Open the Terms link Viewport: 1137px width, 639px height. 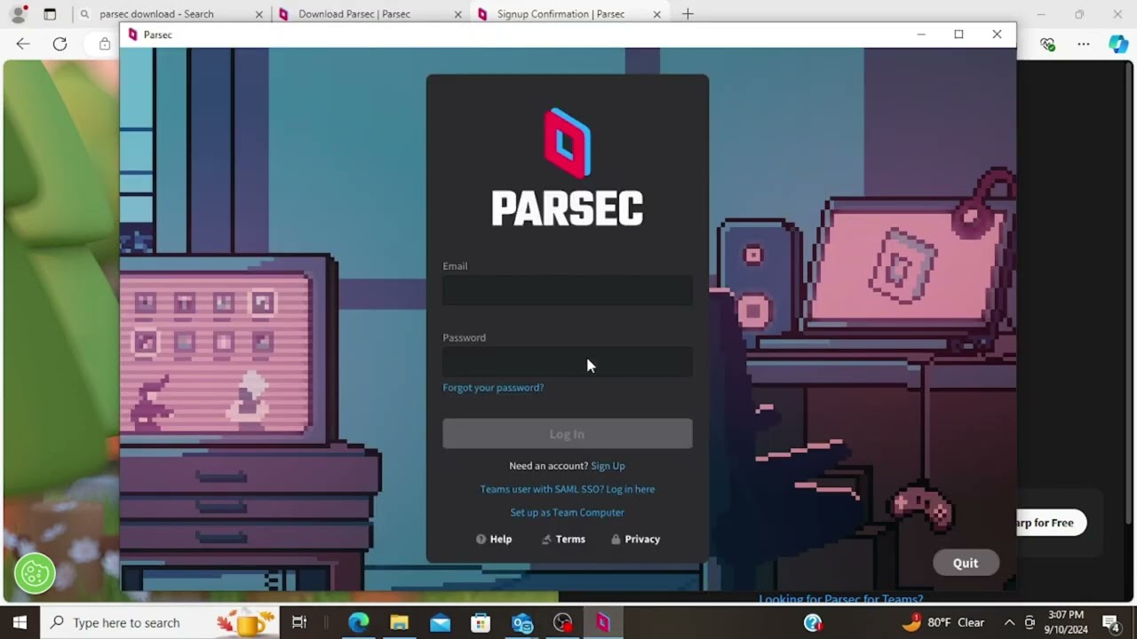click(563, 539)
